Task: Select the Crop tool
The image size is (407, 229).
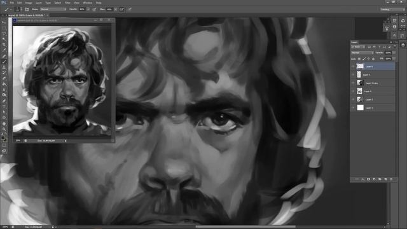Action: pos(4,45)
